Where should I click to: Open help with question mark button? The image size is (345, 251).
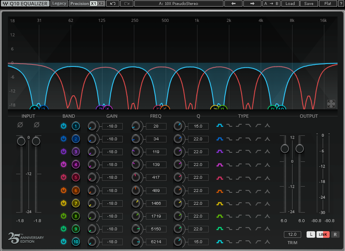click(x=341, y=4)
